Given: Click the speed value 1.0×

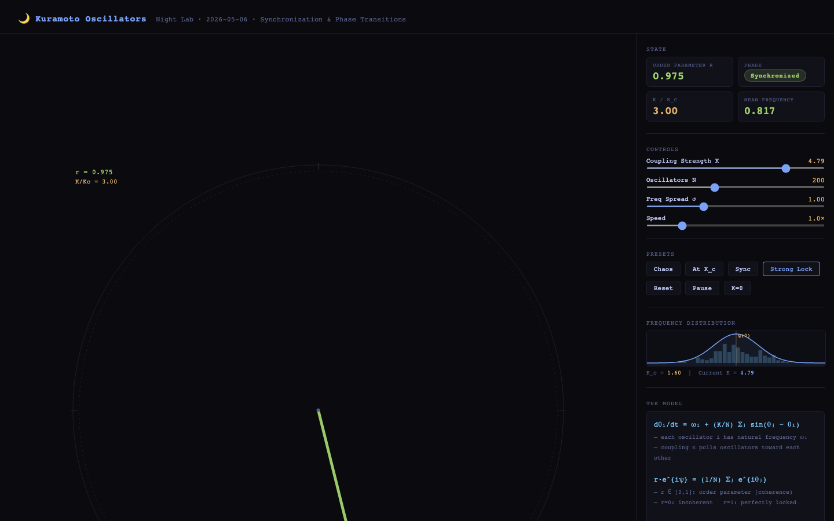Looking at the screenshot, I should [x=817, y=218].
